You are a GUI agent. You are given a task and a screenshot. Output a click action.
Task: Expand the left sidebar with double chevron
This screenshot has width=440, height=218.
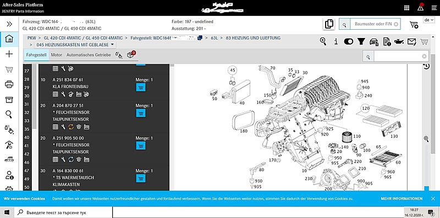pos(9,24)
